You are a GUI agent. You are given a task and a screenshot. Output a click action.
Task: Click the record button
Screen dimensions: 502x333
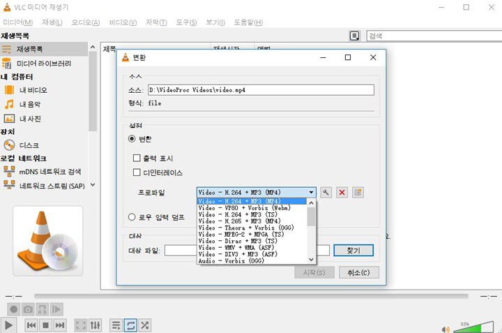[x=14, y=309]
